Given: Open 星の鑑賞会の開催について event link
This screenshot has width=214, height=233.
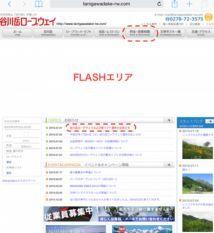Looking at the screenshot, I should [x=85, y=172].
